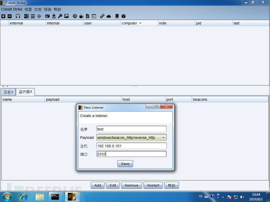Open Internet Explorer from the taskbar
Viewport: 270px width, 202px height.
[23, 197]
